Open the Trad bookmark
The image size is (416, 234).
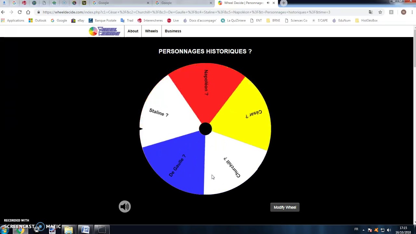127,20
